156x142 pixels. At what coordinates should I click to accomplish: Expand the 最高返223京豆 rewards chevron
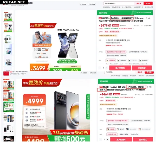point(117,100)
